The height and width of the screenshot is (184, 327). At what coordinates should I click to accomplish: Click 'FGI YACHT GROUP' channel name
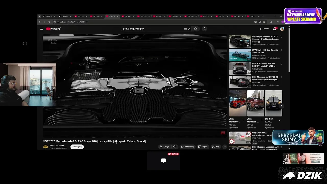coord(259,55)
